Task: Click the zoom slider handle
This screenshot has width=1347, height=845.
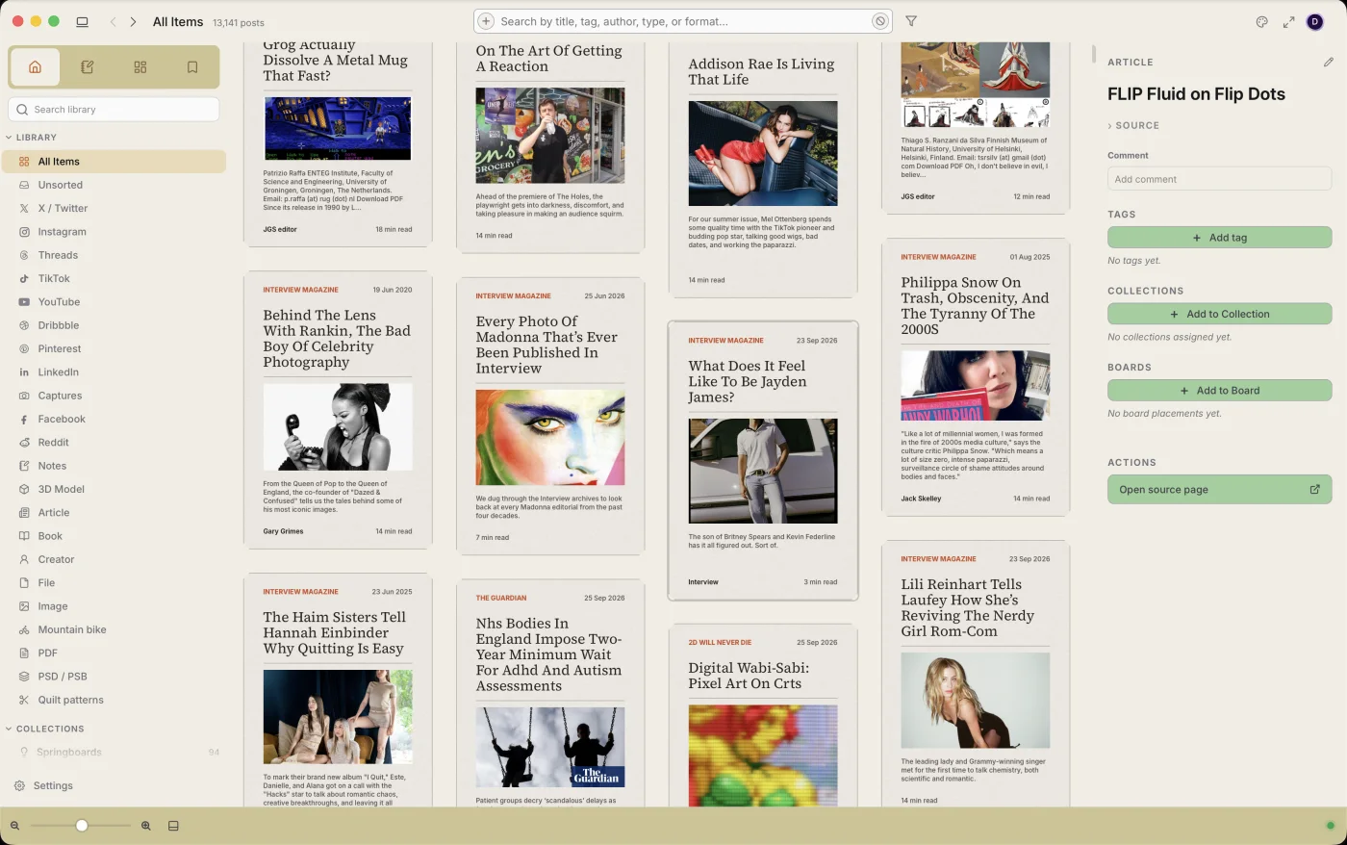Action: [x=82, y=826]
